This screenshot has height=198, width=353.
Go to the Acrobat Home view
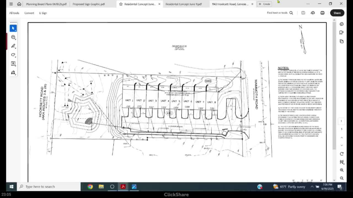[19, 4]
